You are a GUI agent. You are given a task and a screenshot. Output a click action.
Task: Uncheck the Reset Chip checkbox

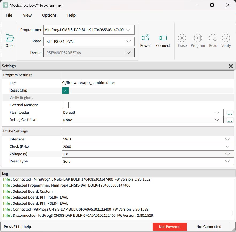[65, 90]
